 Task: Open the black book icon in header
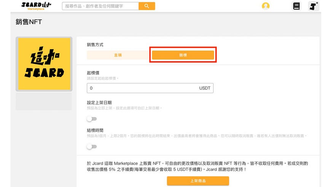(x=296, y=6)
